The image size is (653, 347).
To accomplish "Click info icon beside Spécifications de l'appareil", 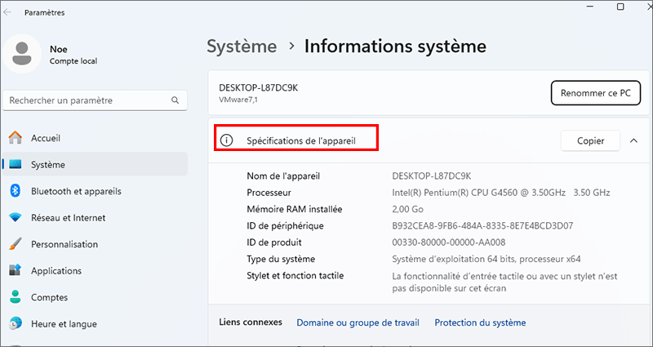I will 226,140.
